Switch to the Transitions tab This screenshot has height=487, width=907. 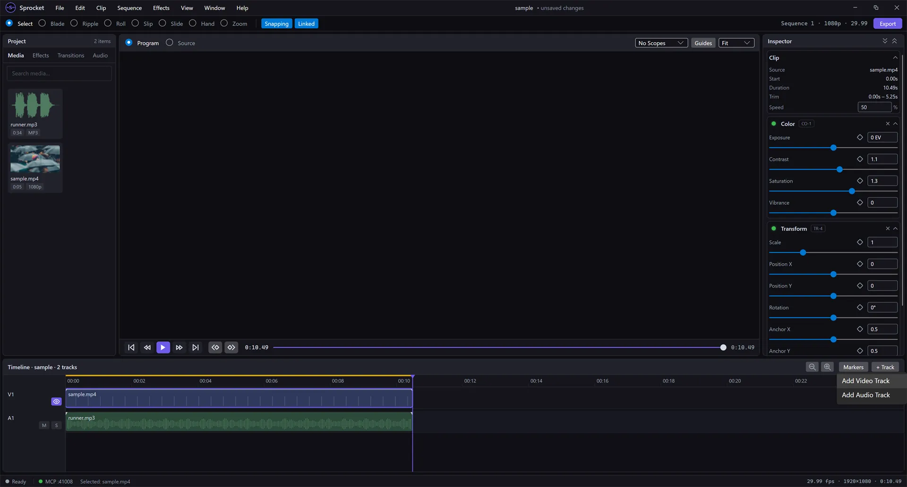tap(71, 55)
